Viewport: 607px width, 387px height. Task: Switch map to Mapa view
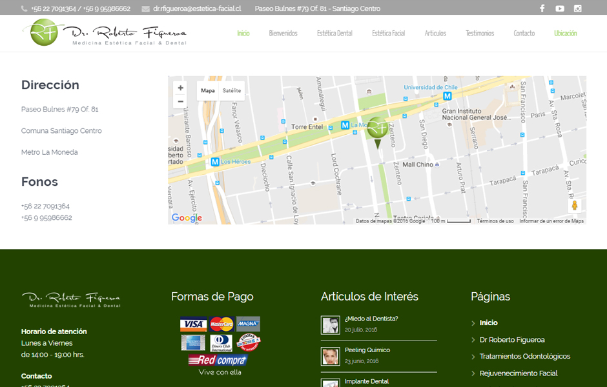coord(207,90)
